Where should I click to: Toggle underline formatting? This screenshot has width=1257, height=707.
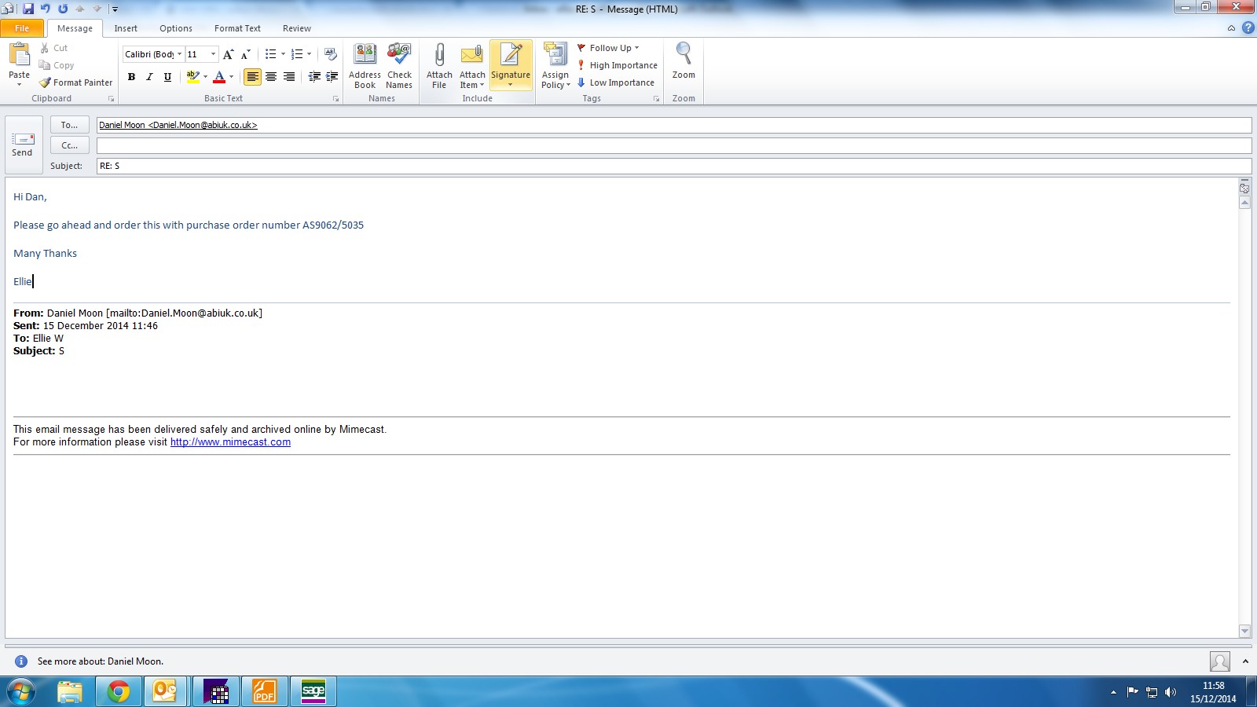pos(167,77)
